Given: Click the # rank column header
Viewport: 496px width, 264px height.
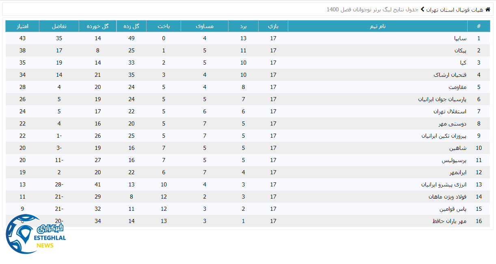Looking at the screenshot, I should pyautogui.click(x=479, y=26).
